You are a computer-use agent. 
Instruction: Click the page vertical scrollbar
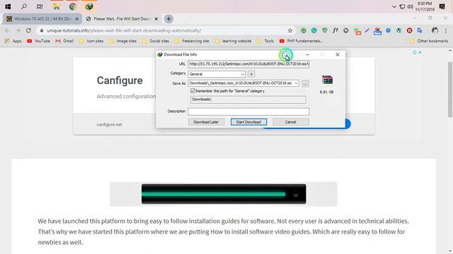click(450, 90)
